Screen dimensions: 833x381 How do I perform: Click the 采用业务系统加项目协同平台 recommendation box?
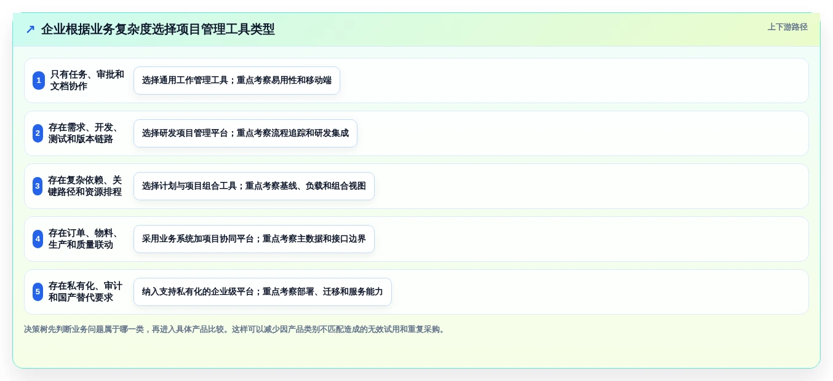[x=254, y=239]
